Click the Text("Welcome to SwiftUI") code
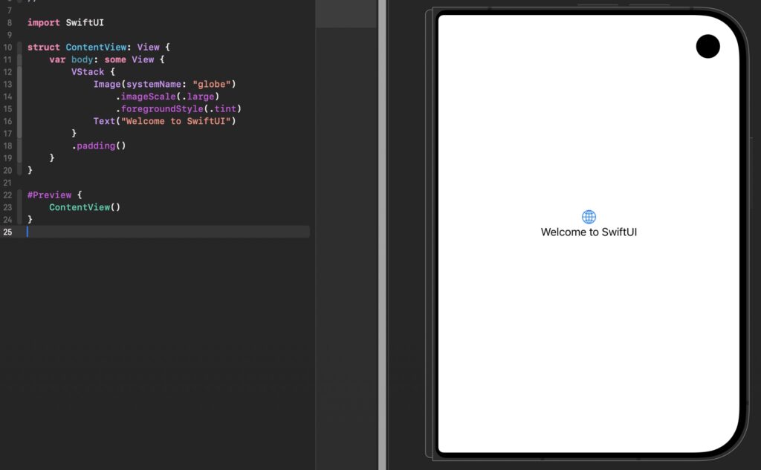This screenshot has height=470, width=761. click(164, 121)
